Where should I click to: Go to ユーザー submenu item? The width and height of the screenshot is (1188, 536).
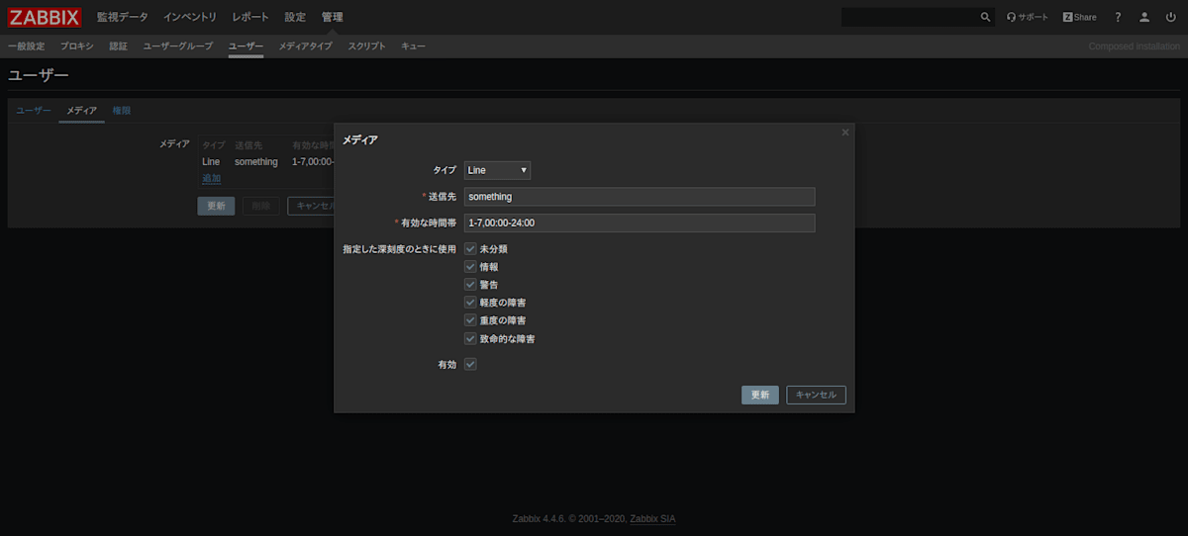pyautogui.click(x=246, y=46)
